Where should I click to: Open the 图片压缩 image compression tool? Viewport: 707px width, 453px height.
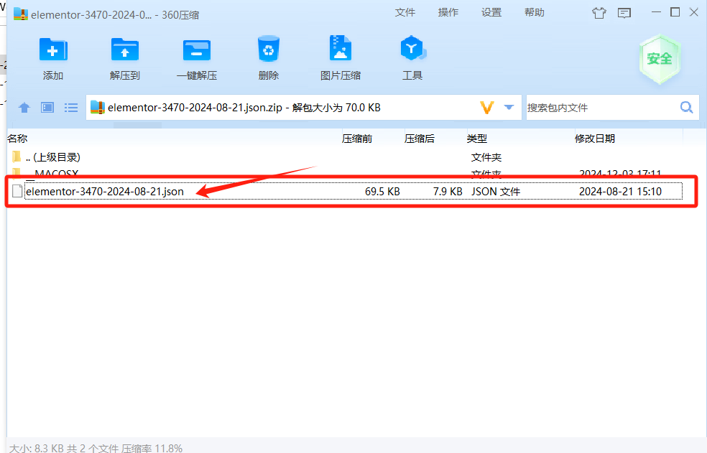point(340,57)
